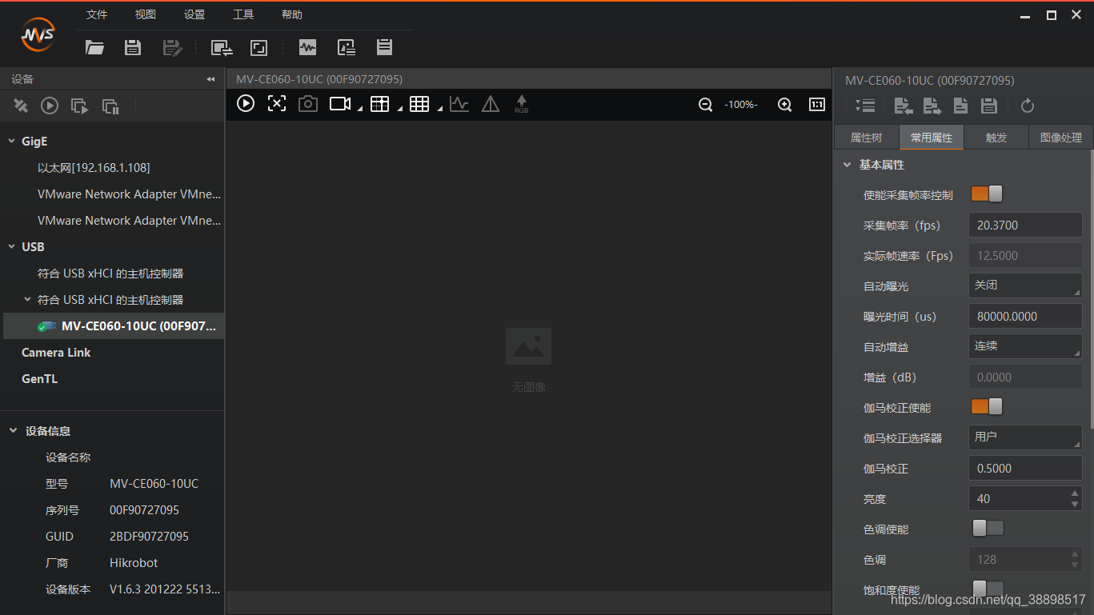
Task: Click the RGB upload arrow icon
Action: point(522,104)
